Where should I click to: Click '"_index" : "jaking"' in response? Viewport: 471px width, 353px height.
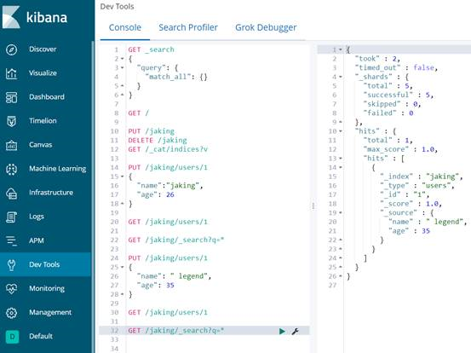click(422, 176)
